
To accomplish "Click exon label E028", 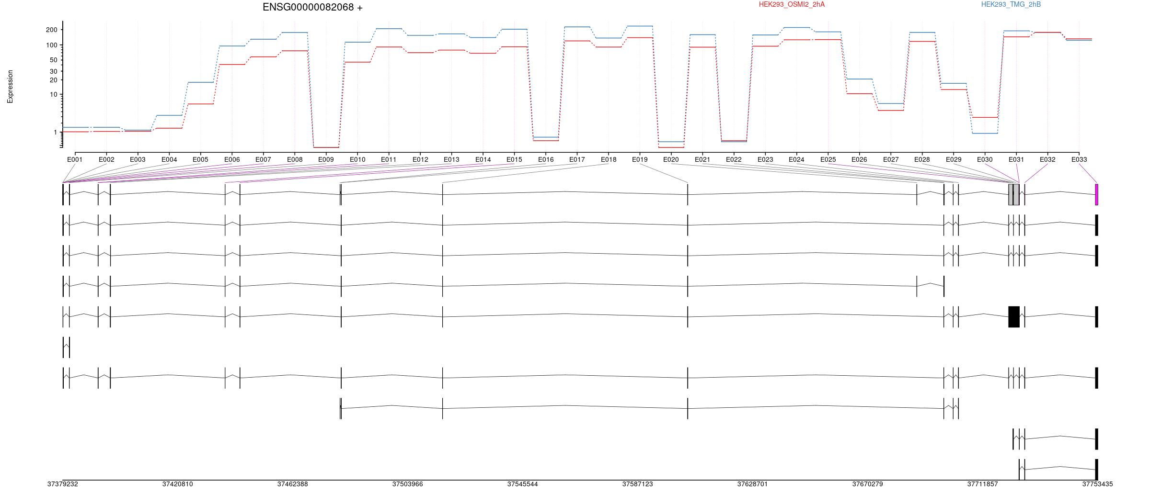I will [922, 159].
